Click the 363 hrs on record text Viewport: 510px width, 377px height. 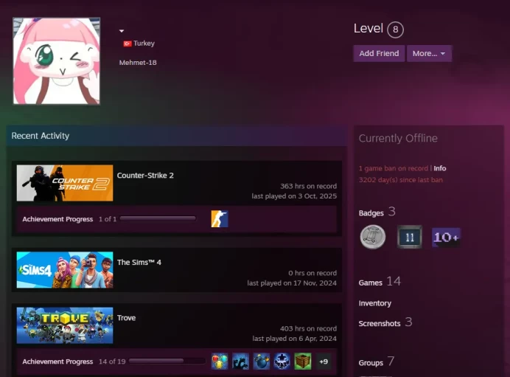coord(308,186)
